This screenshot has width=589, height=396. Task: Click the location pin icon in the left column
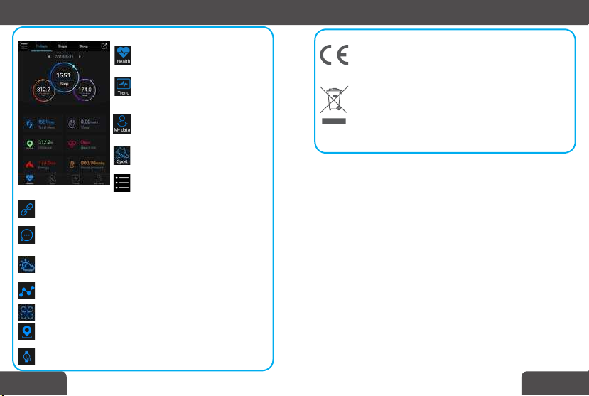[x=27, y=331]
